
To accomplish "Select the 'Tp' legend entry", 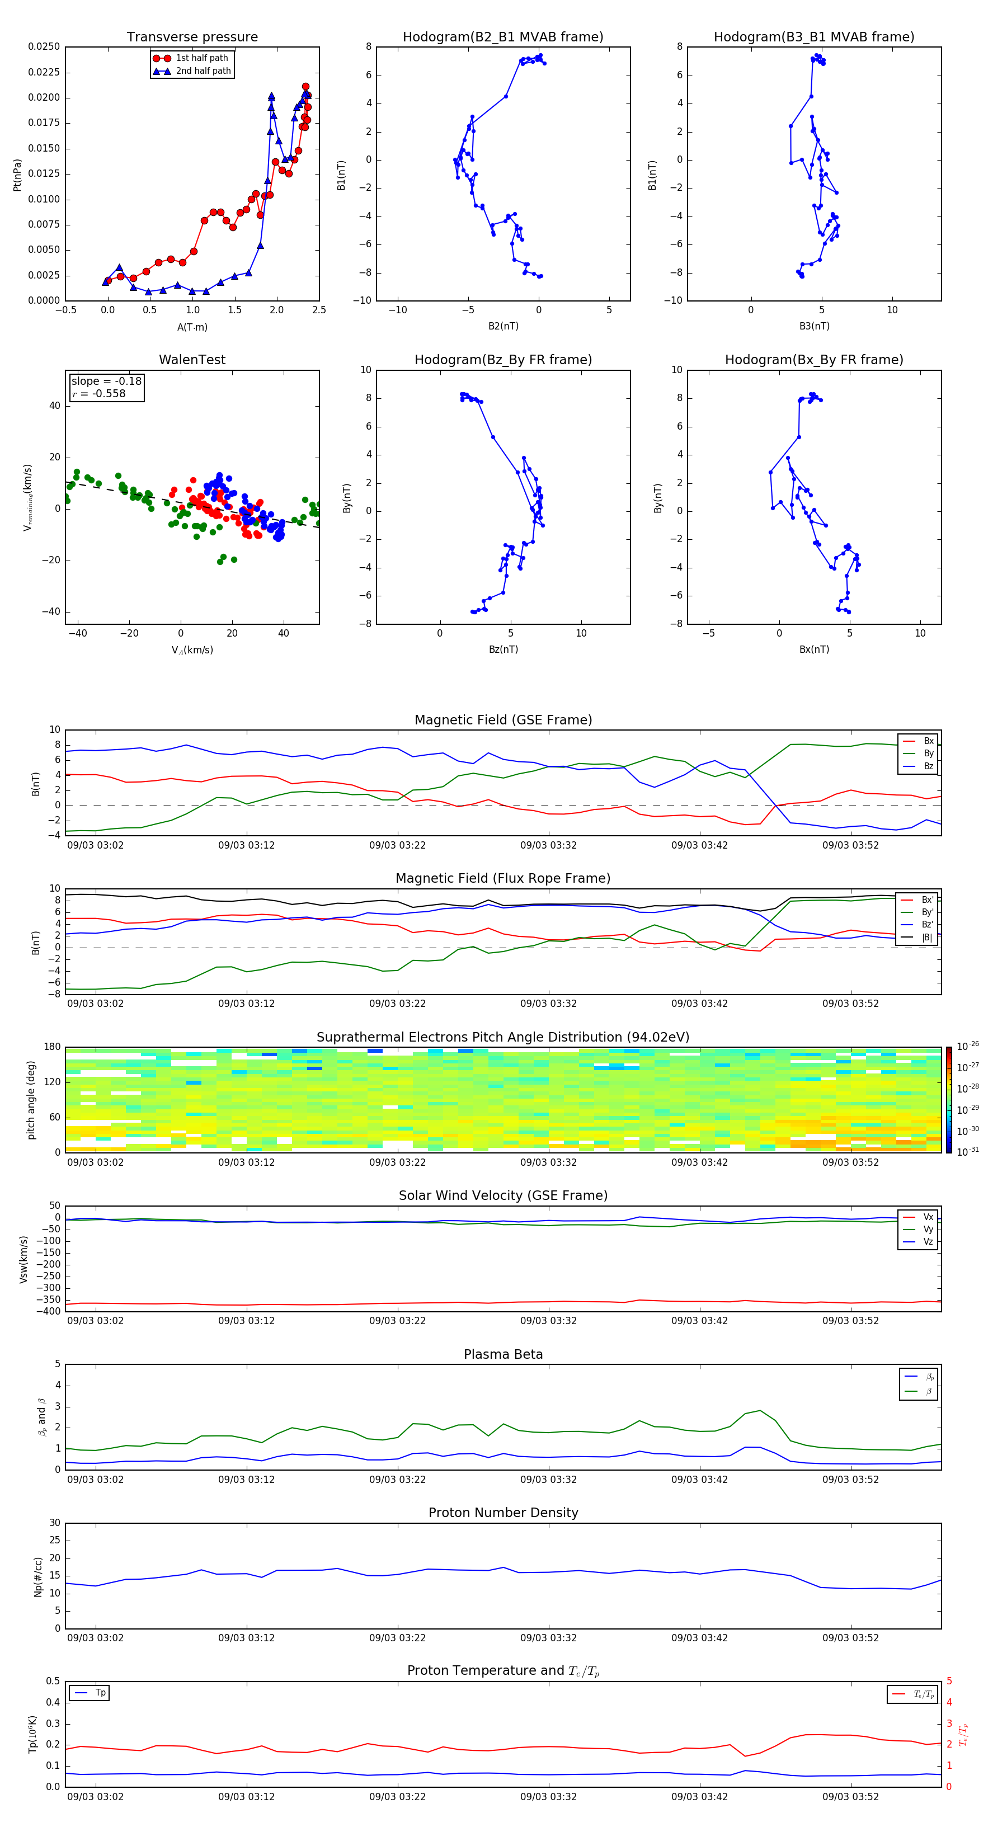I will click(x=90, y=1693).
